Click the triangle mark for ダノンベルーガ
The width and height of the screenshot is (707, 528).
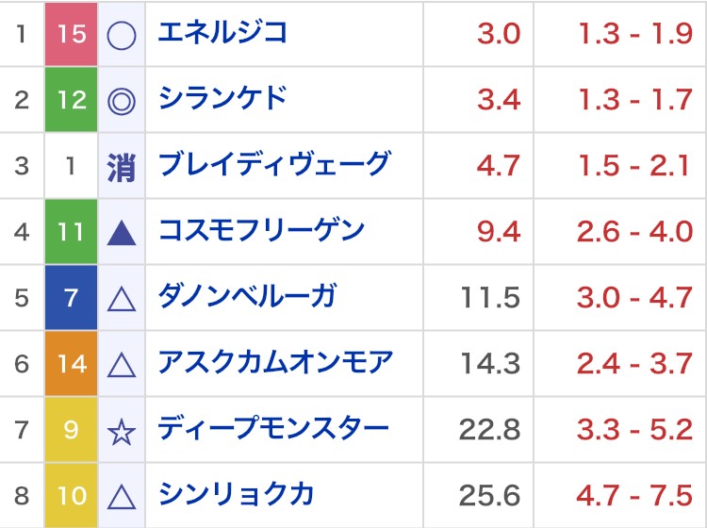point(122,299)
